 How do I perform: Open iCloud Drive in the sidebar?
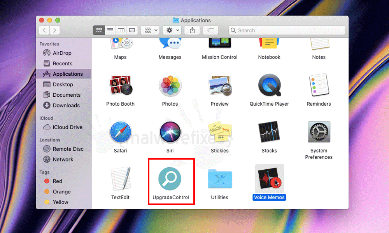click(x=63, y=127)
